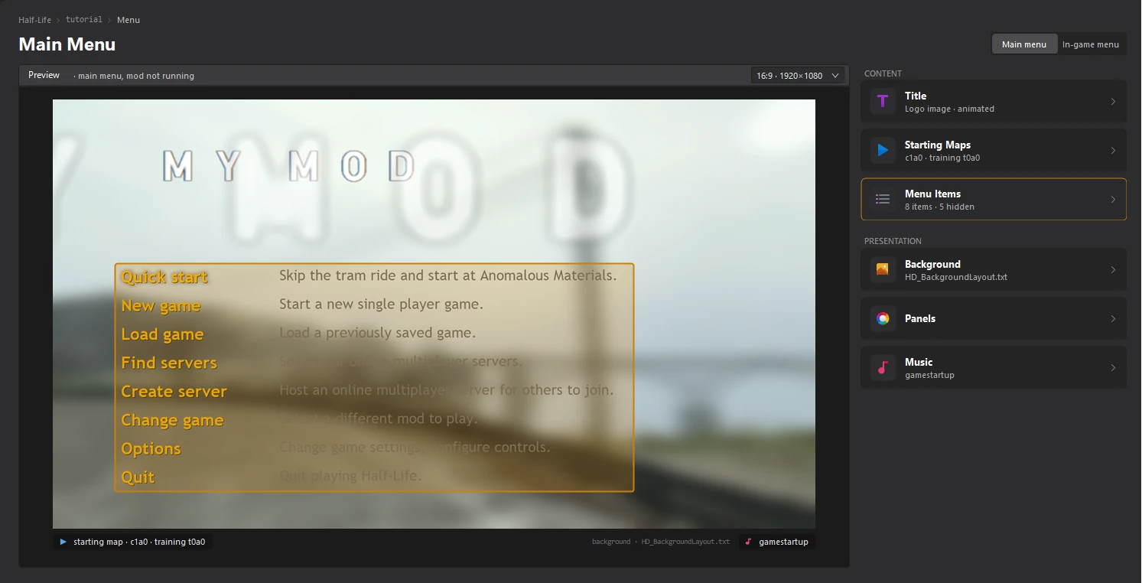1142x583 pixels.
Task: Select the Preview tab
Action: point(44,75)
